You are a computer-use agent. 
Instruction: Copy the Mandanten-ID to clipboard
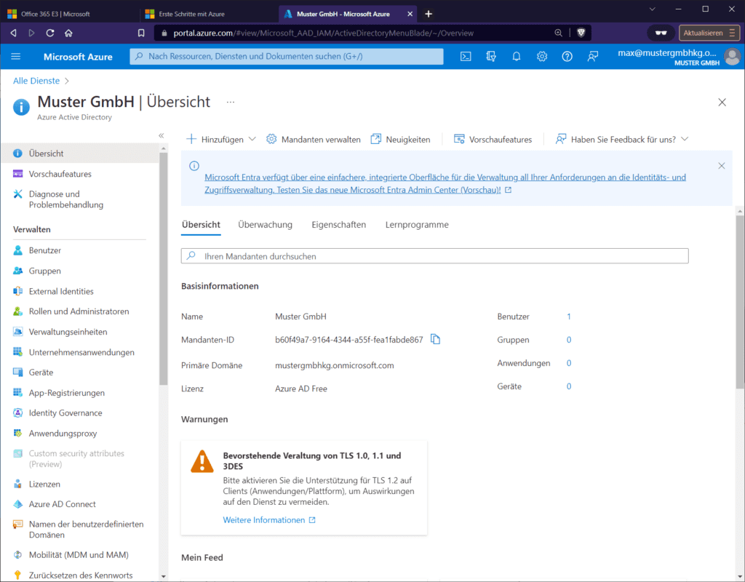point(435,339)
